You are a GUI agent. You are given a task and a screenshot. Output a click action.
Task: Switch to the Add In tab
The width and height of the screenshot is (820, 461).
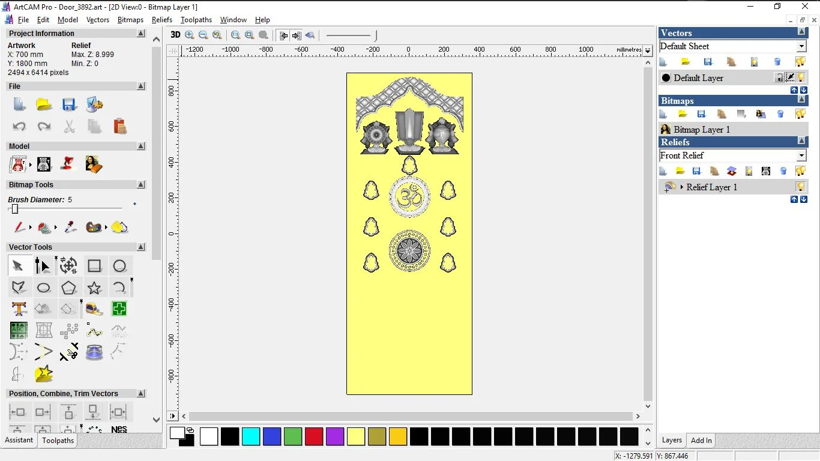[x=701, y=441]
